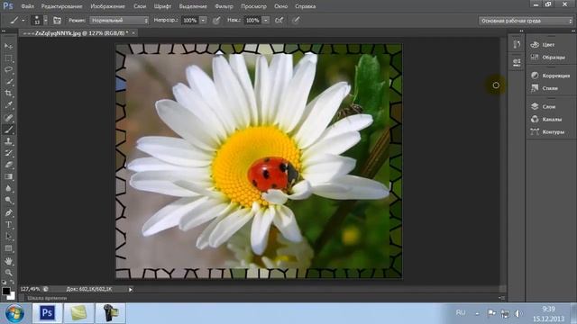Toggle pressure for size button
The image size is (577, 324).
(x=296, y=21)
